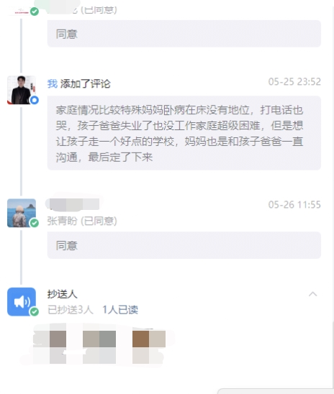The image size is (334, 394).
Task: Click the green approved checkmark on 张青盼's avatar
Action: tap(35, 223)
